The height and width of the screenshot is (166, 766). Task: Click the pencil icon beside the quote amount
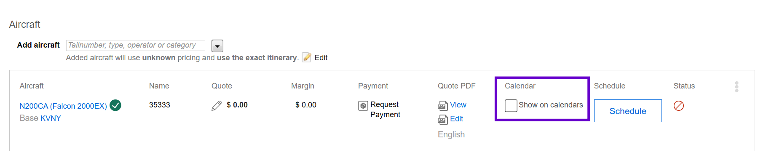click(217, 106)
